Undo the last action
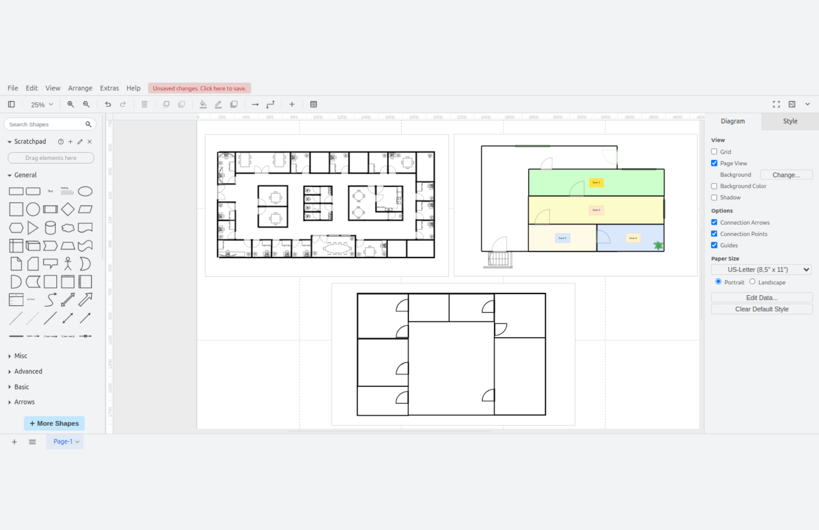The width and height of the screenshot is (819, 530). 108,105
